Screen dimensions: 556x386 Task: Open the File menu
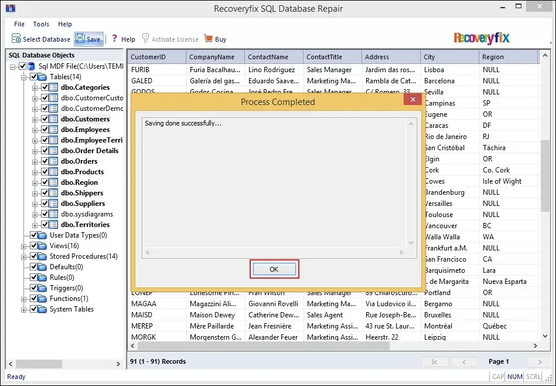(x=19, y=24)
